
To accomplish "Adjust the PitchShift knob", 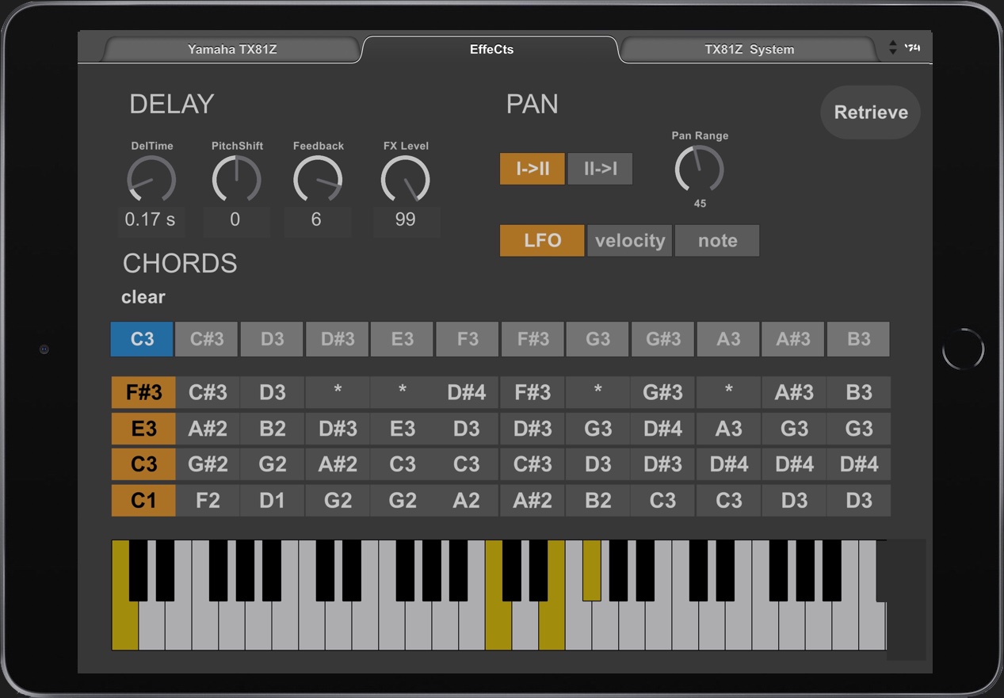I will point(236,179).
